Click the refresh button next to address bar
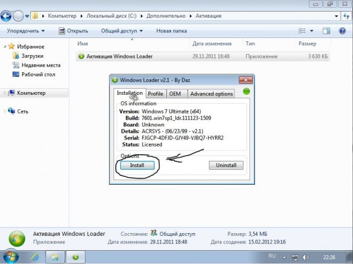Screen dimensions: 353x264 click(x=346, y=16)
